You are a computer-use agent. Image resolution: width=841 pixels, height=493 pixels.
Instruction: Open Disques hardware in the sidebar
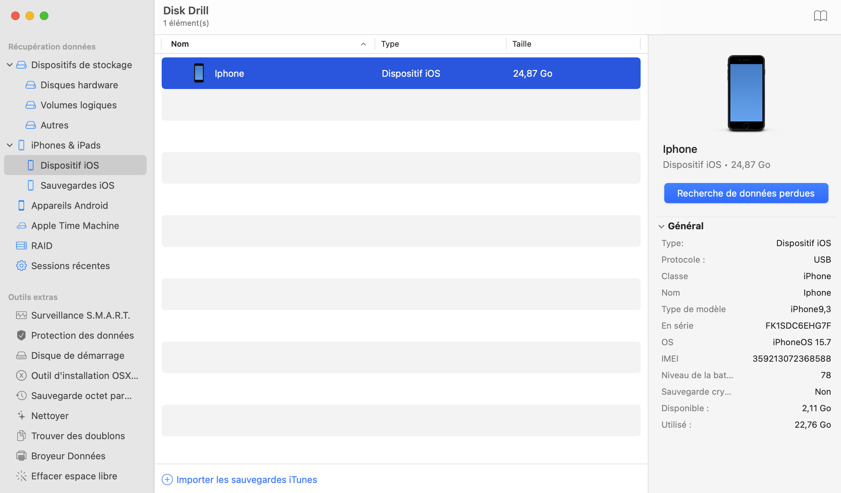[x=79, y=85]
